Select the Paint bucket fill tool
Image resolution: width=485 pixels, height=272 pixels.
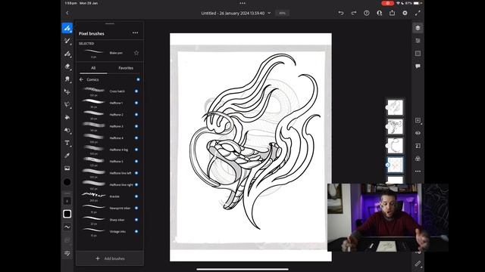pos(67,117)
